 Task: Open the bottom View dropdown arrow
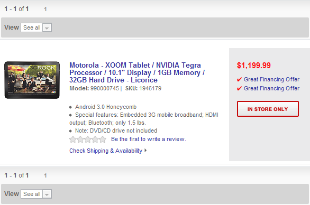[x=47, y=194]
